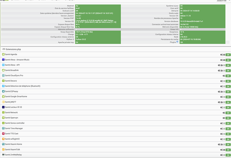
Task: Open the gears icon for Santé Broadlink
Action: tap(219, 70)
